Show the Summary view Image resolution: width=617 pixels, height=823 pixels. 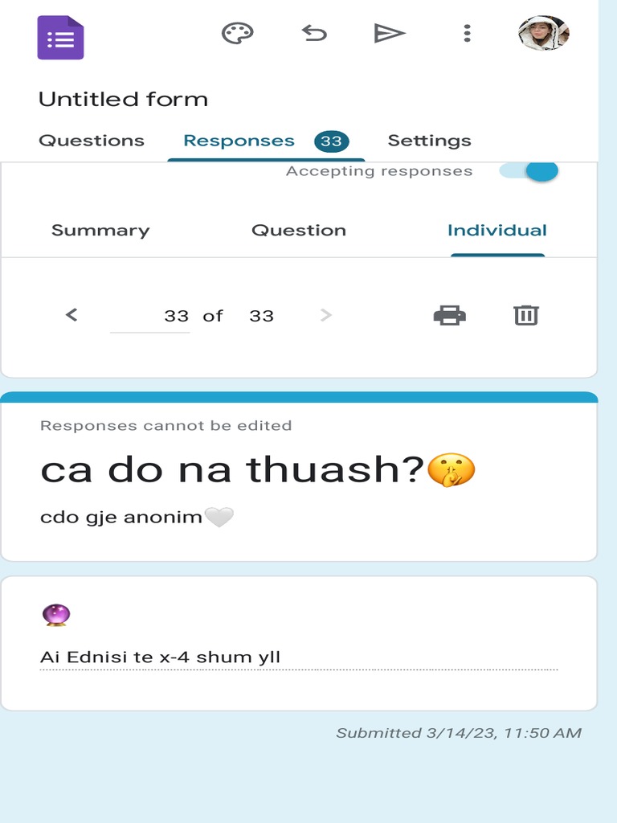pyautogui.click(x=100, y=231)
